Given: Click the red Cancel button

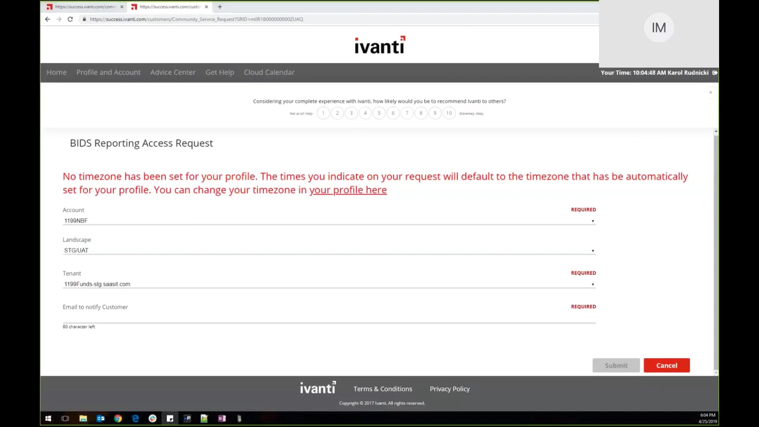Looking at the screenshot, I should [x=666, y=365].
